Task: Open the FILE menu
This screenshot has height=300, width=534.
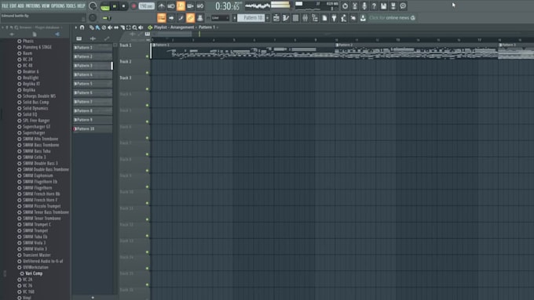Action: [x=5, y=5]
